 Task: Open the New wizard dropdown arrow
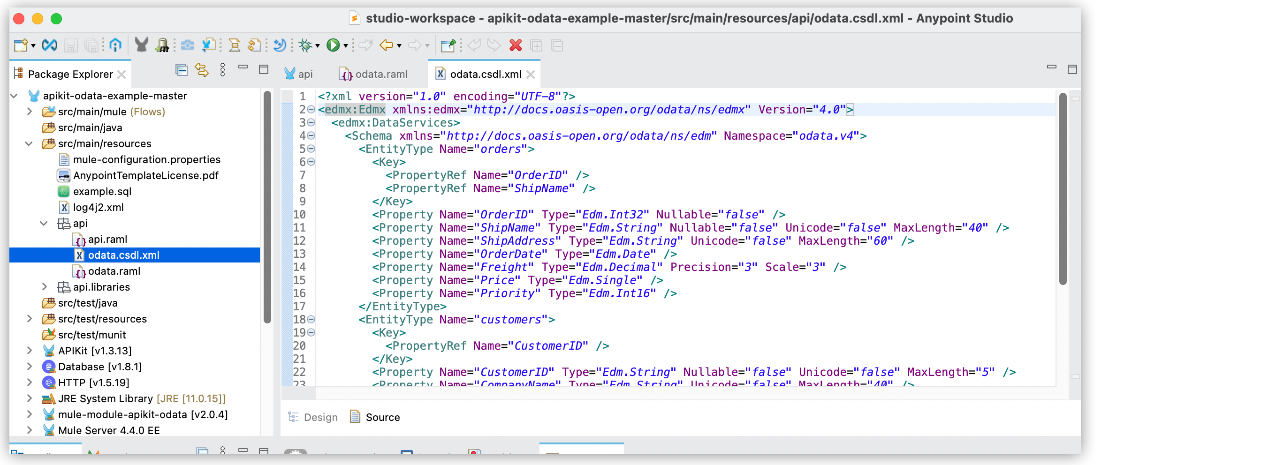tap(33, 46)
